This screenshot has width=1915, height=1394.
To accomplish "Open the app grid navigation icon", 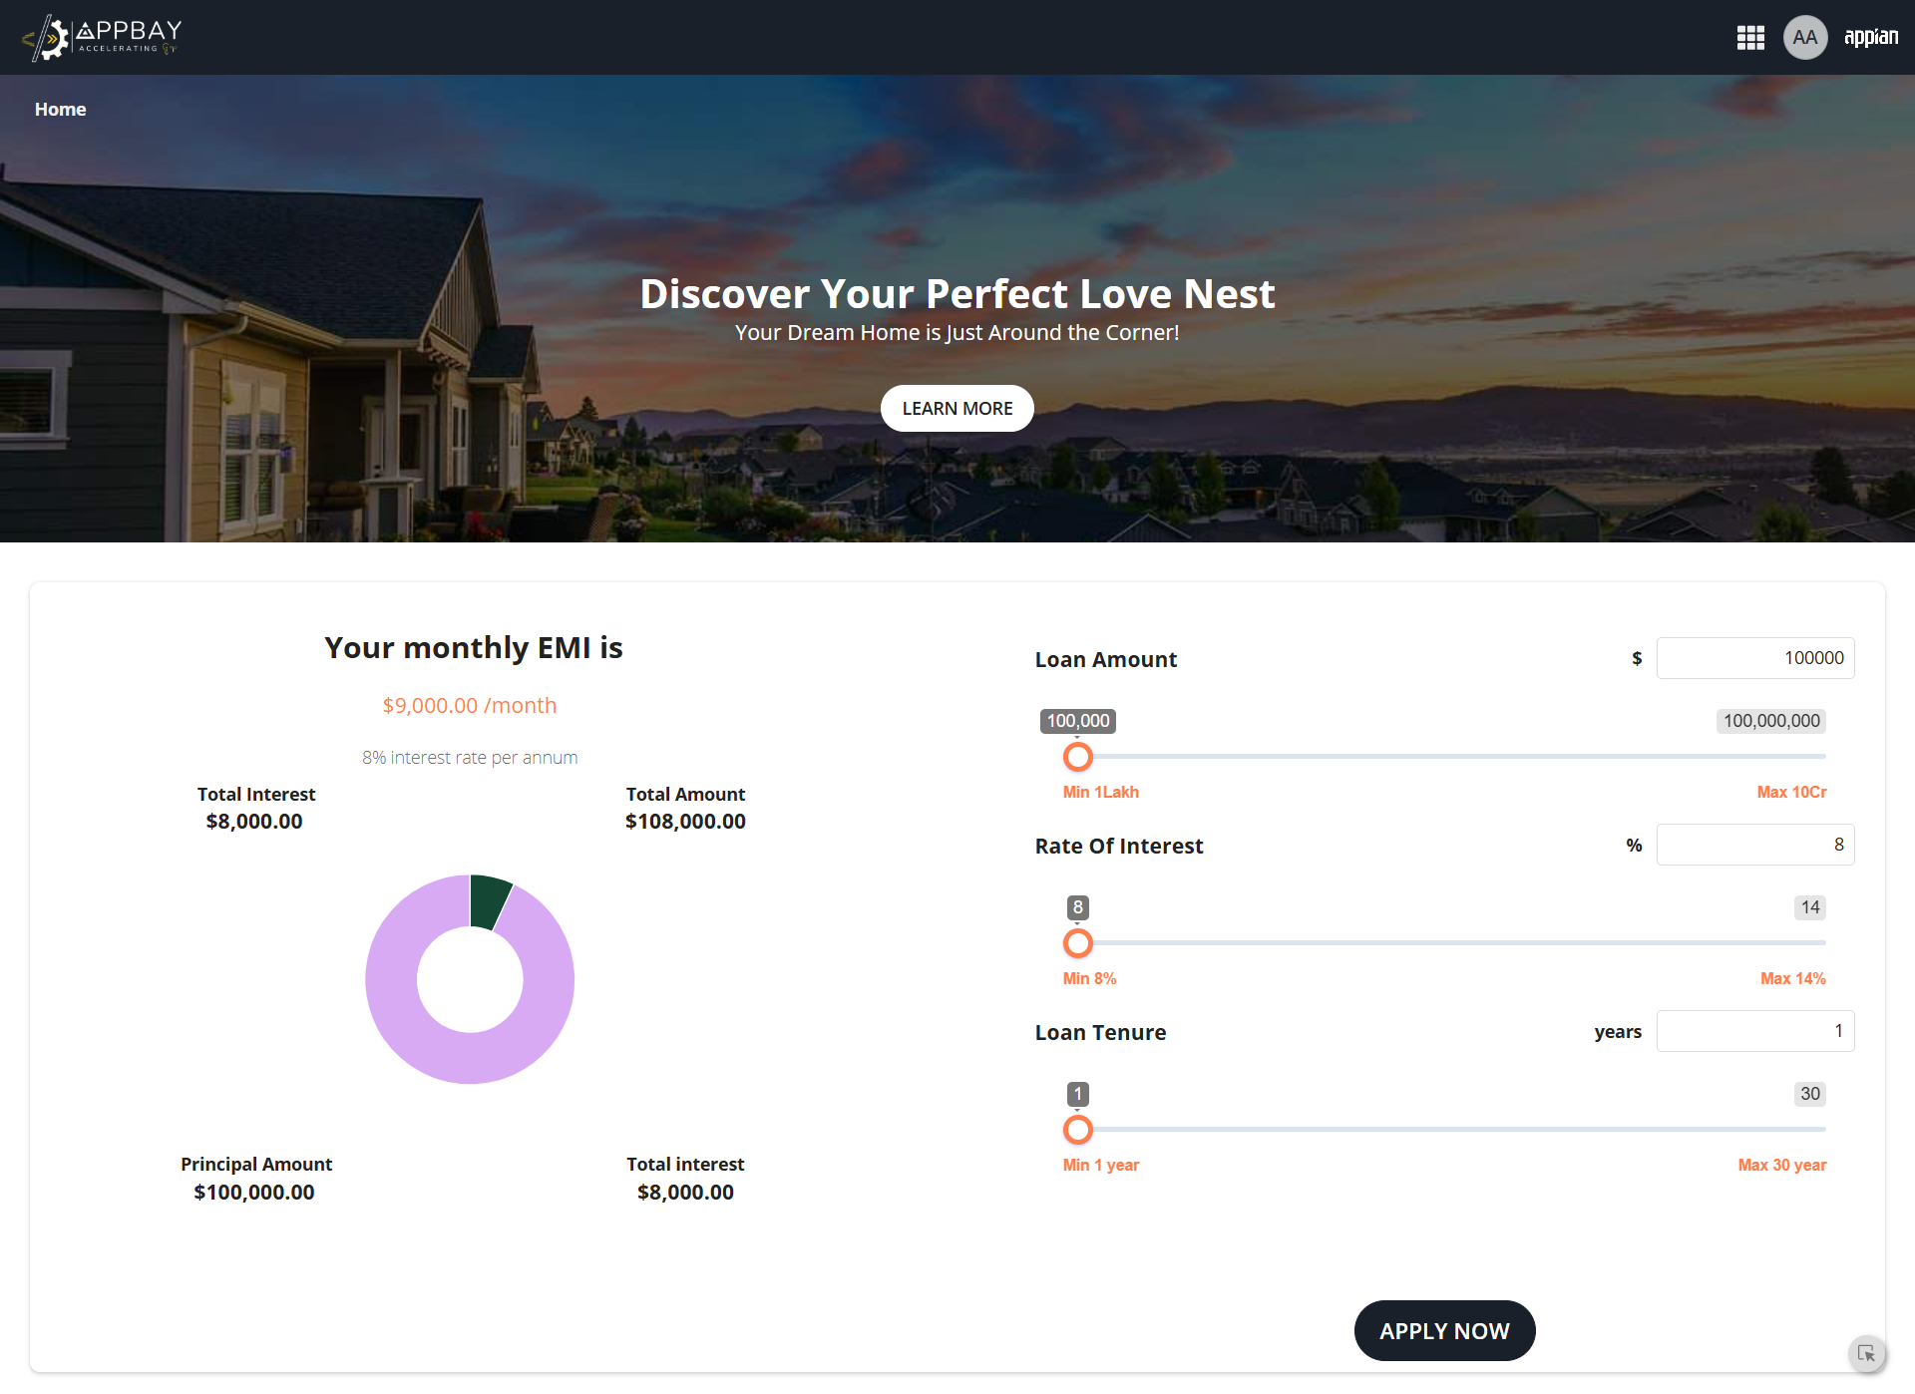I will (x=1750, y=38).
